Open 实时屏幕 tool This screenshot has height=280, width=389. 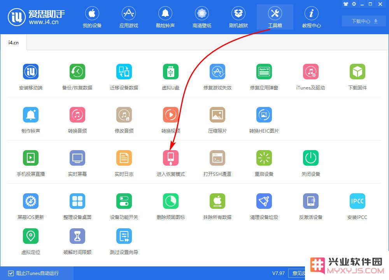click(x=77, y=158)
